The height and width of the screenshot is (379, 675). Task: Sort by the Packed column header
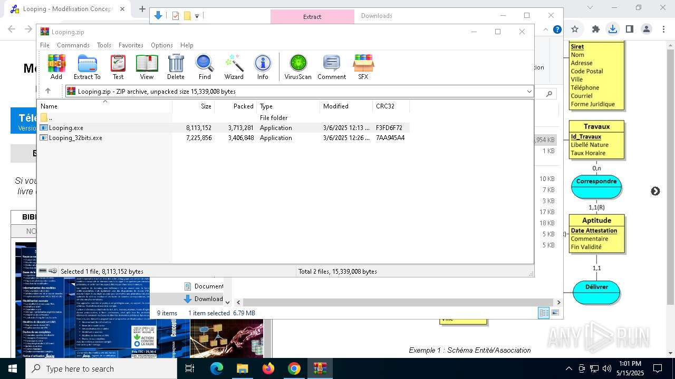click(x=236, y=106)
